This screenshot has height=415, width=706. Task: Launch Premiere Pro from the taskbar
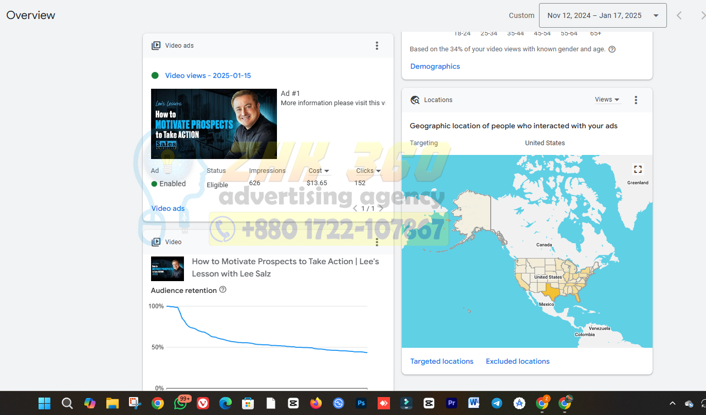[452, 403]
